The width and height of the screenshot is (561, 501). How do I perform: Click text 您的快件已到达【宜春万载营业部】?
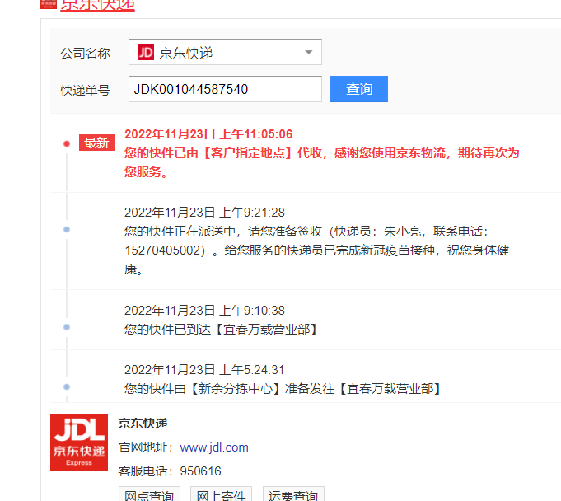[221, 330]
